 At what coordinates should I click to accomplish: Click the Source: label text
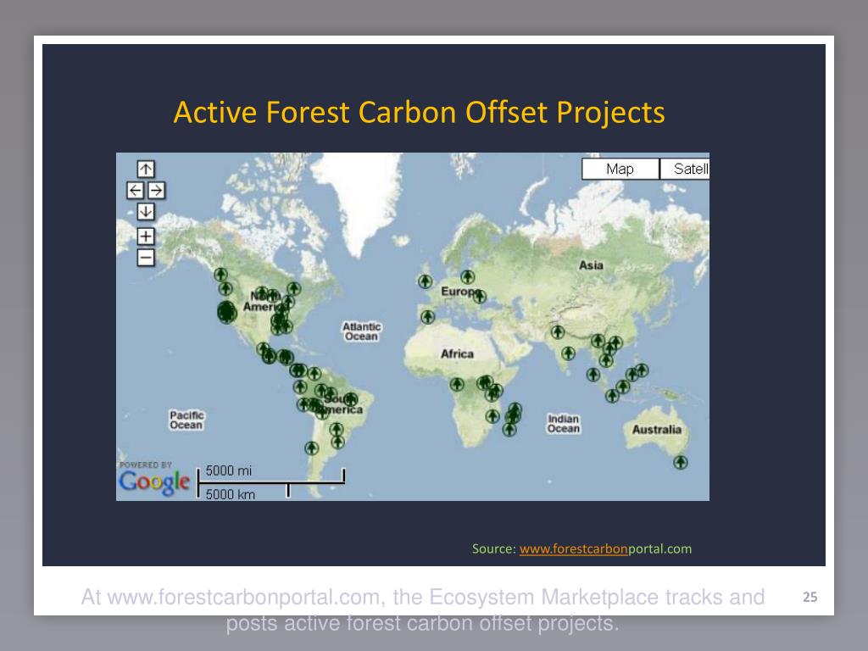[x=494, y=548]
